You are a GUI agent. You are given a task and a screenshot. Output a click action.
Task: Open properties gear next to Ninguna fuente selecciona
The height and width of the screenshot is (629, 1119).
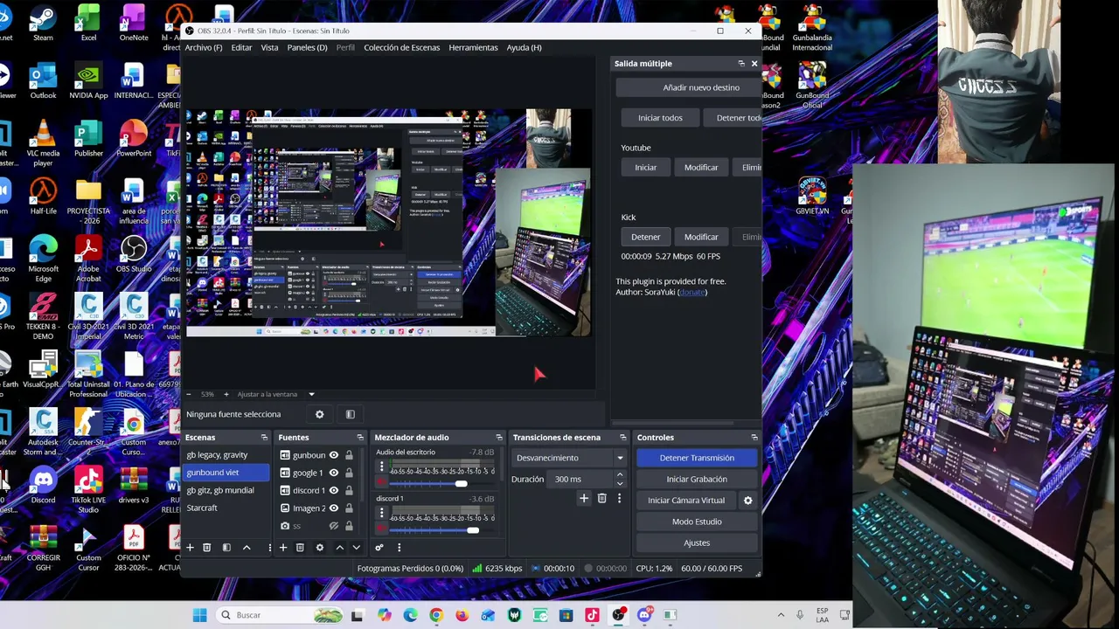click(319, 415)
